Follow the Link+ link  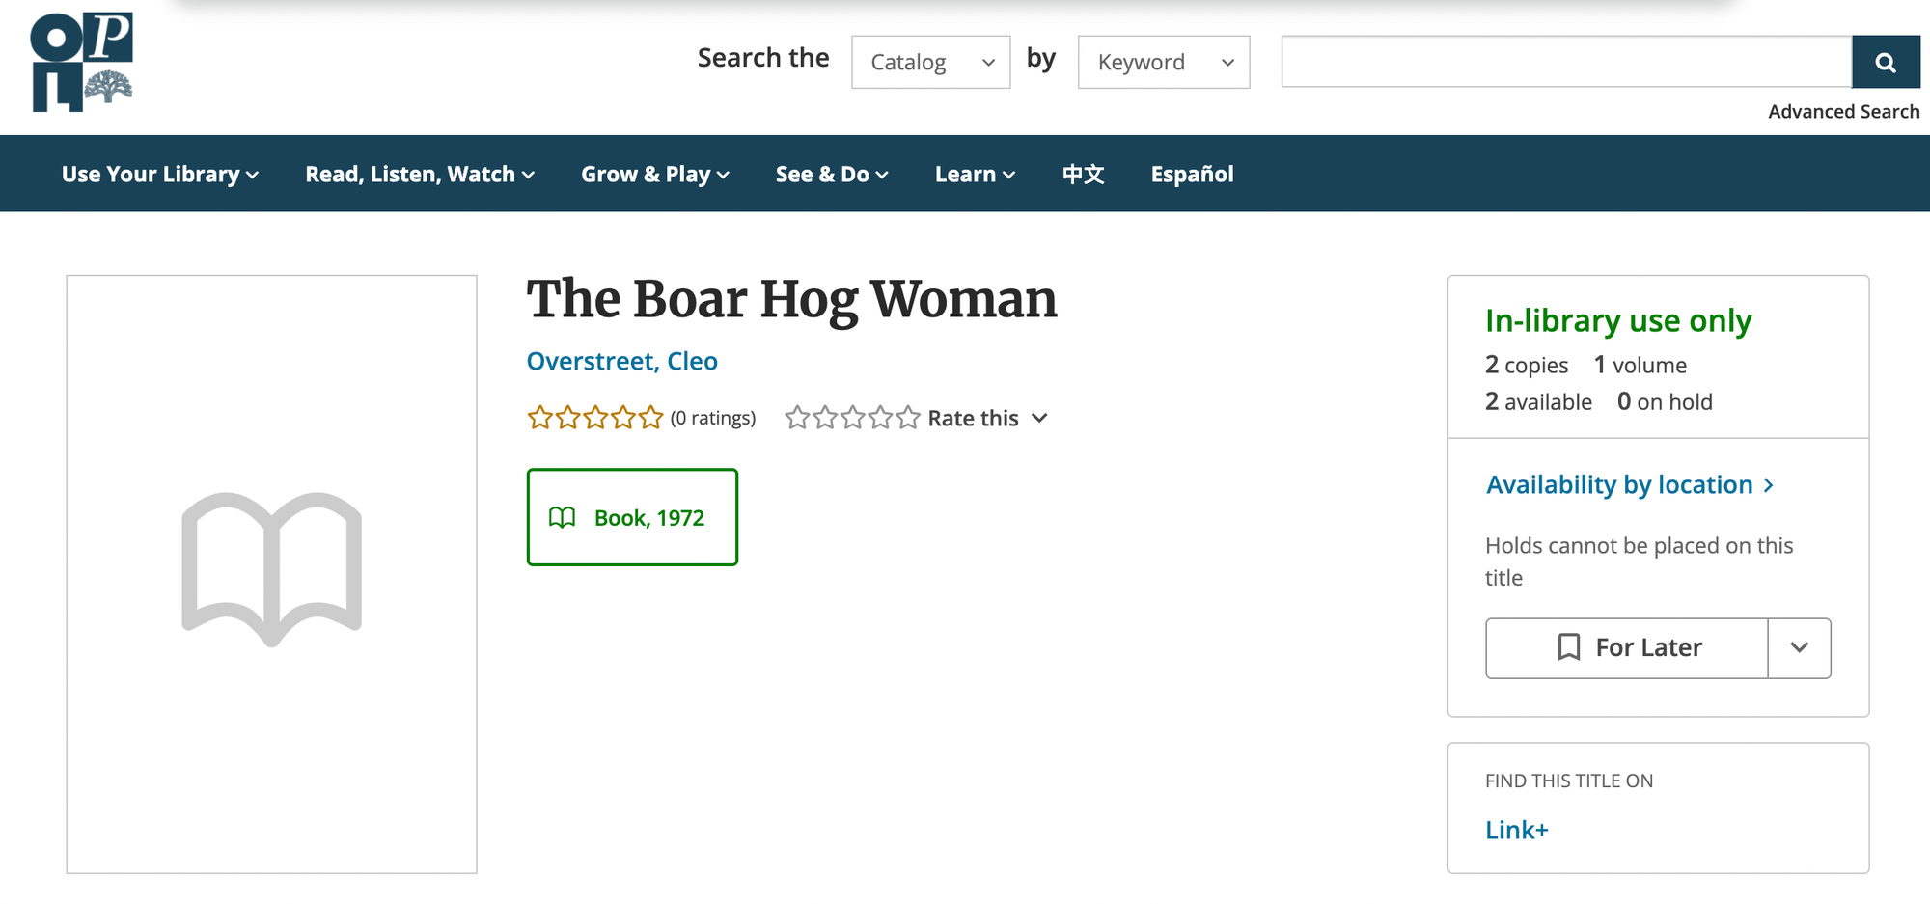point(1516,830)
